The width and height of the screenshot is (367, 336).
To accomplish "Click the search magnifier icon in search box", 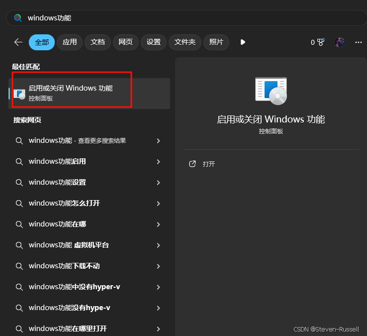I will pyautogui.click(x=18, y=18).
